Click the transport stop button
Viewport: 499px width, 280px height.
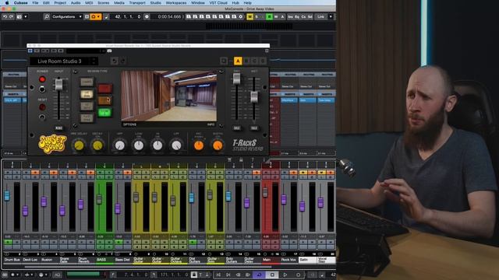coord(272,275)
